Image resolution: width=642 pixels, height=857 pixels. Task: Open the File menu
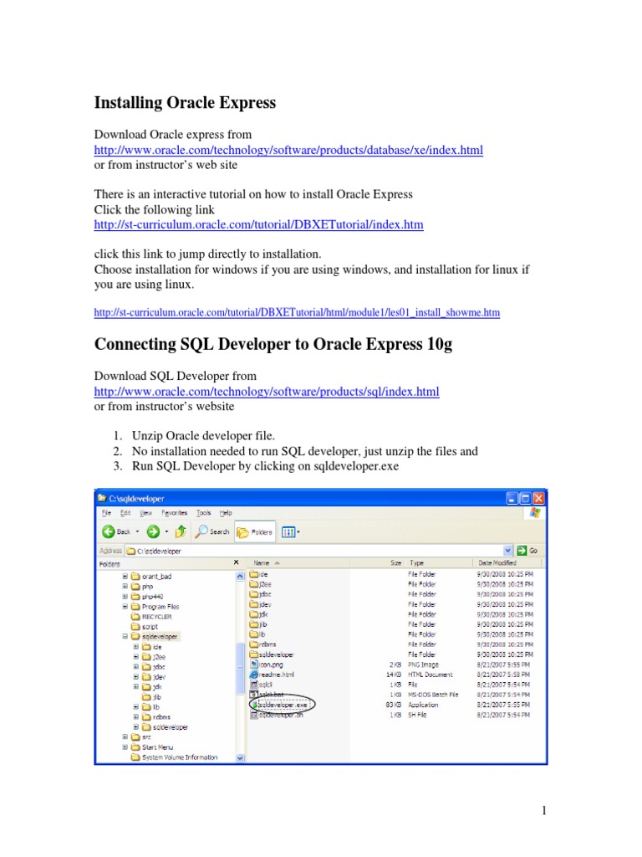pos(106,513)
